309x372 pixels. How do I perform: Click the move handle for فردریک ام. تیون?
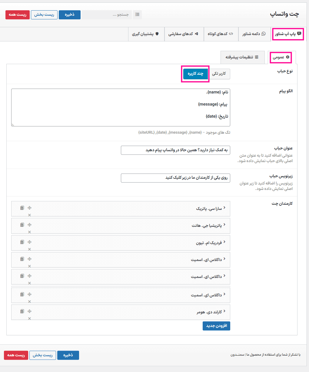29,242
